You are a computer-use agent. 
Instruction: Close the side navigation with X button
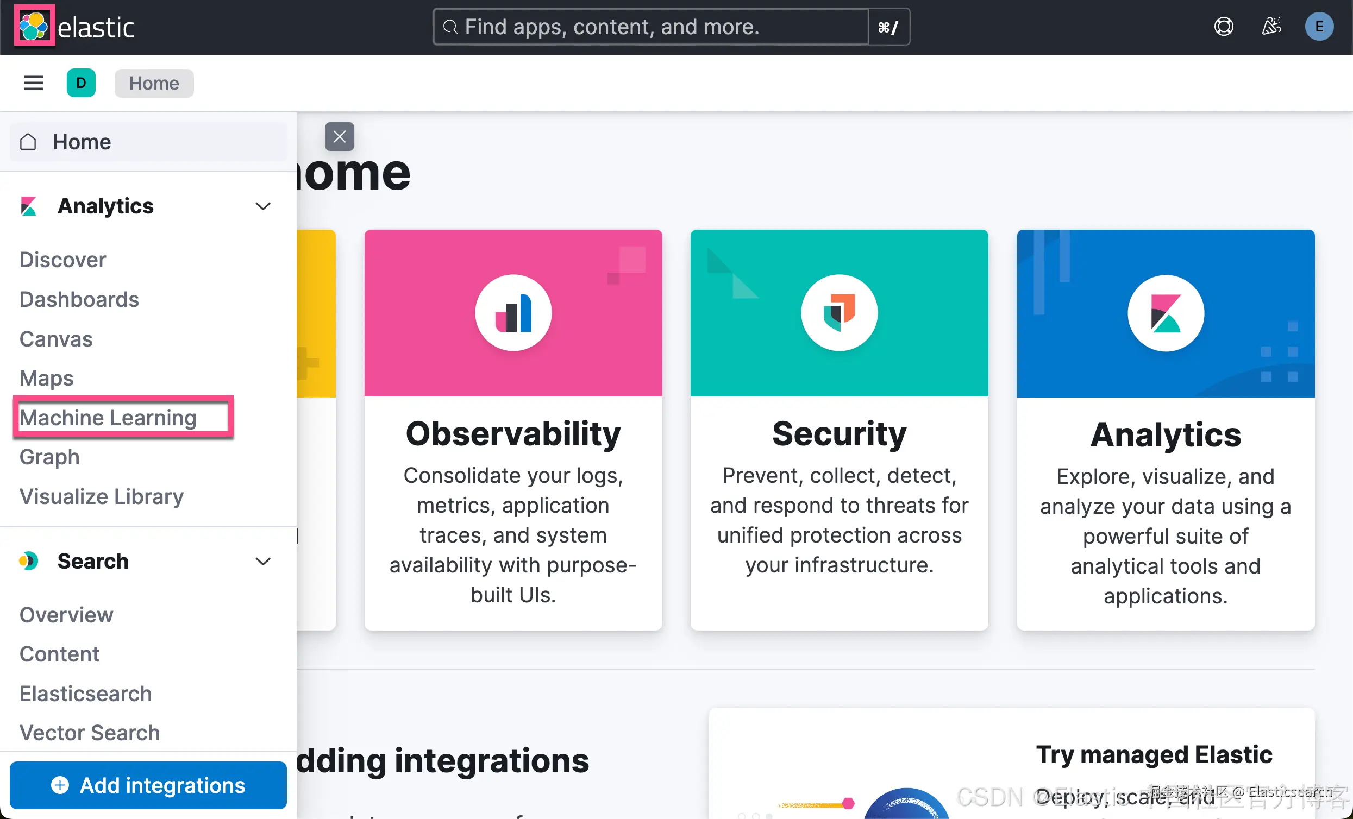point(340,137)
